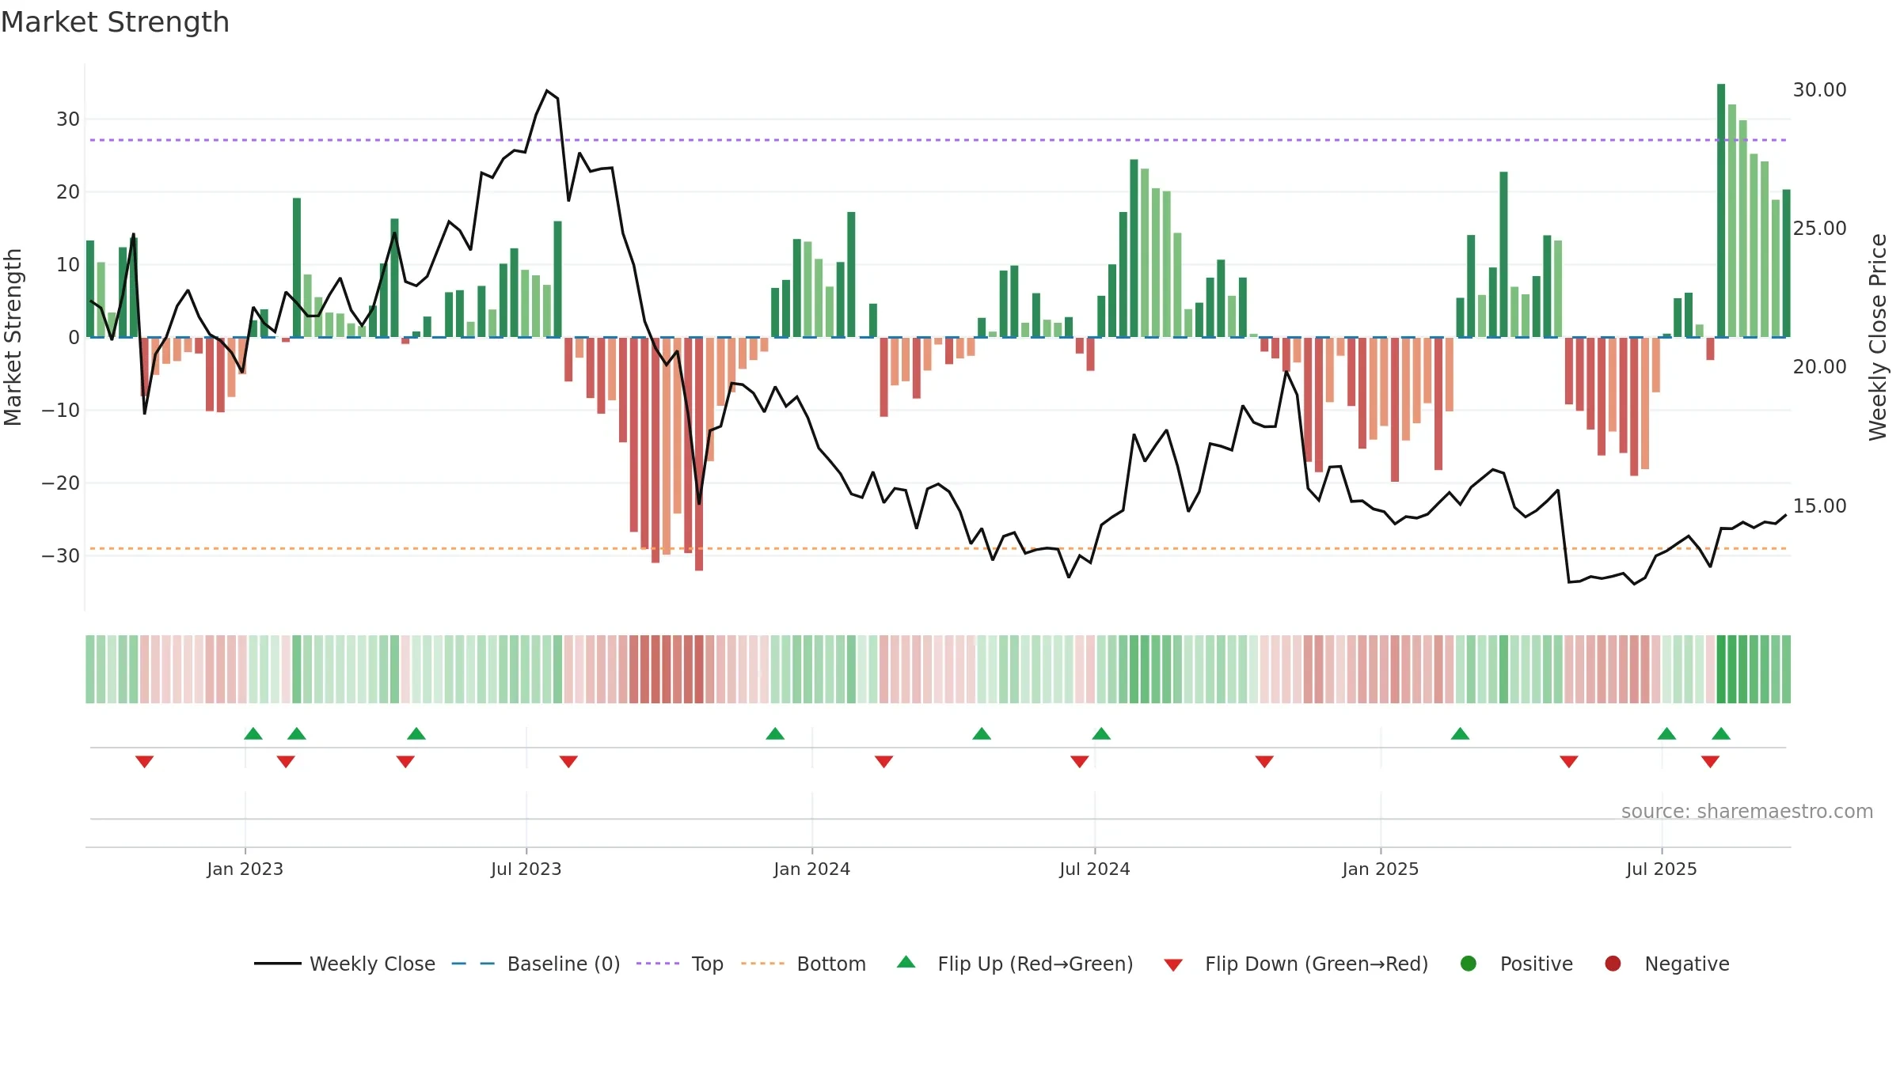Click the Flip Up (Red→Green) legend entry
Viewport: 1900px width, 1068px height.
(x=1015, y=964)
